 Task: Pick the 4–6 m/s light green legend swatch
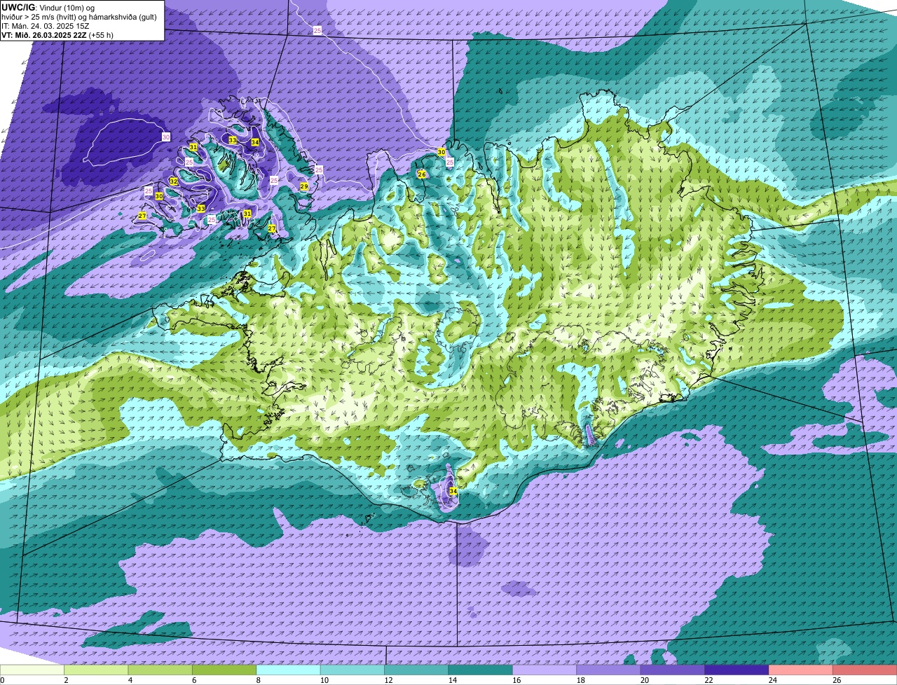coord(160,670)
